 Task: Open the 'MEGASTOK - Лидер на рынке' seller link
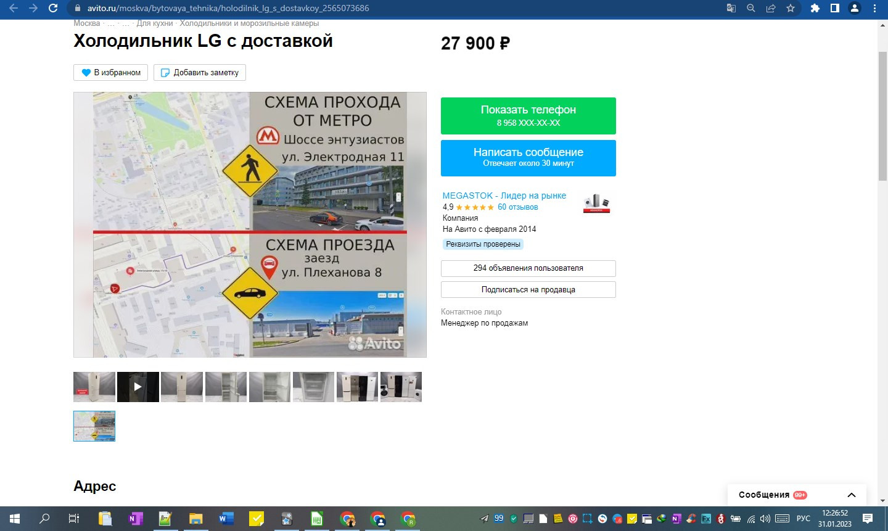(504, 196)
